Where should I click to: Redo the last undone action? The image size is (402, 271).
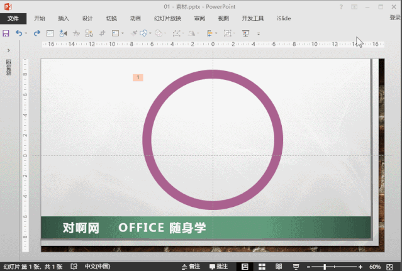(37, 33)
